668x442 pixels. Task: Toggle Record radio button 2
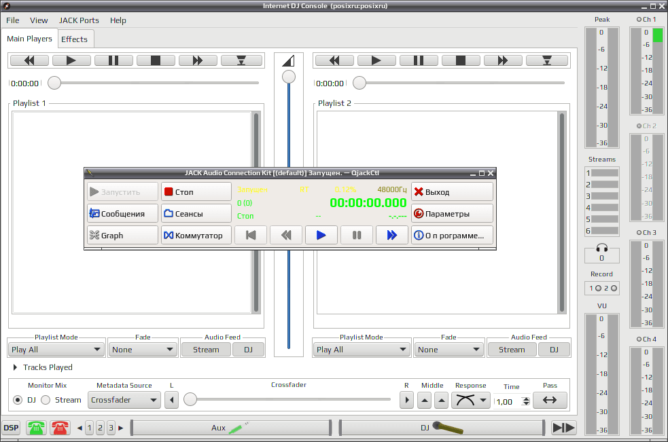(x=614, y=289)
